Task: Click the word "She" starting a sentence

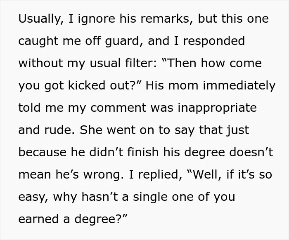Action: pos(91,130)
